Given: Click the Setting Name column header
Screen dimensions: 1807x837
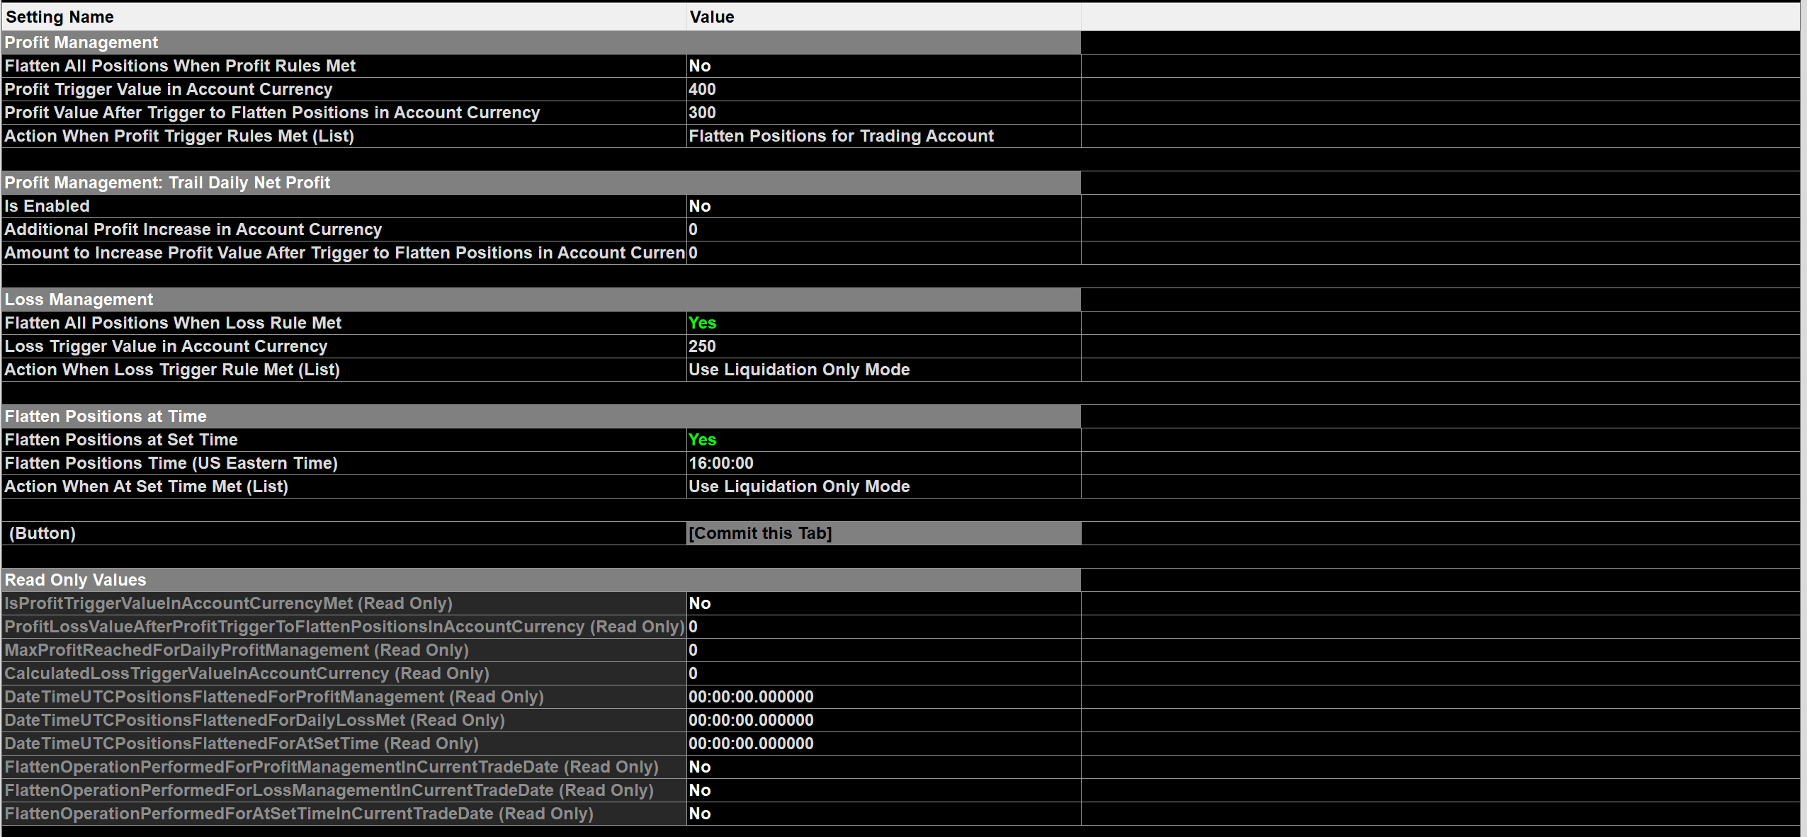Looking at the screenshot, I should click(344, 17).
